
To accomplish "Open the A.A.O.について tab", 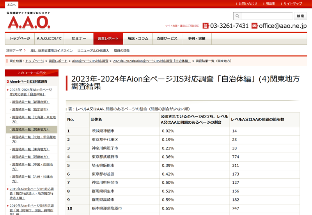I will tap(49, 39).
